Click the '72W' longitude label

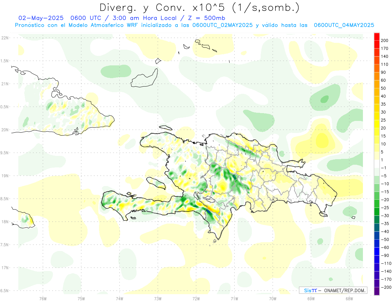point(196,298)
